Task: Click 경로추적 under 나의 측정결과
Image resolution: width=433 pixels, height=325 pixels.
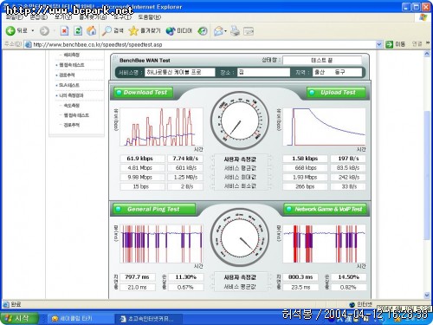Action: point(71,125)
